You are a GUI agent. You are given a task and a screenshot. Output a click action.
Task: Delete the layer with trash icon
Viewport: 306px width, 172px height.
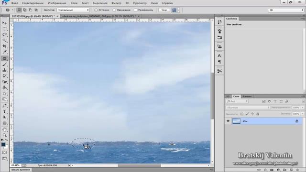[x=297, y=170]
